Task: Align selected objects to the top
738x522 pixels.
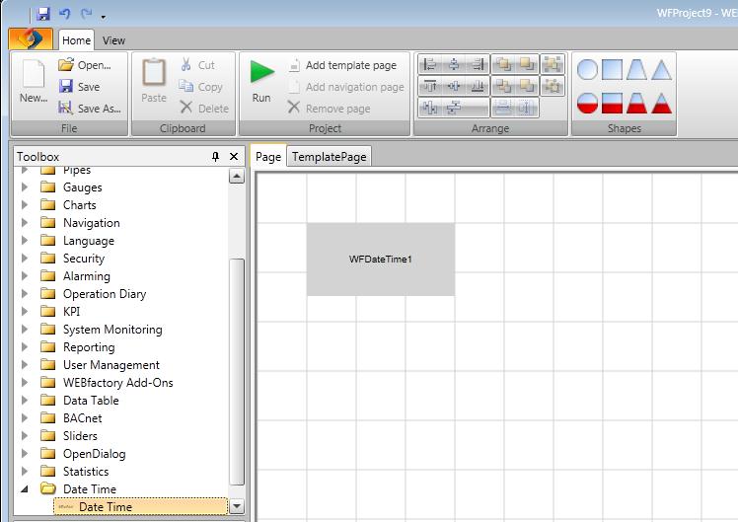Action: tap(430, 86)
